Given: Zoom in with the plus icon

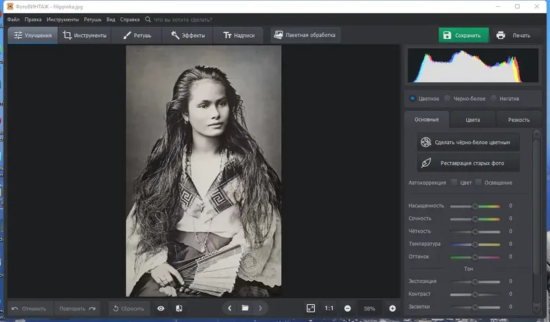Looking at the screenshot, I should (x=393, y=309).
